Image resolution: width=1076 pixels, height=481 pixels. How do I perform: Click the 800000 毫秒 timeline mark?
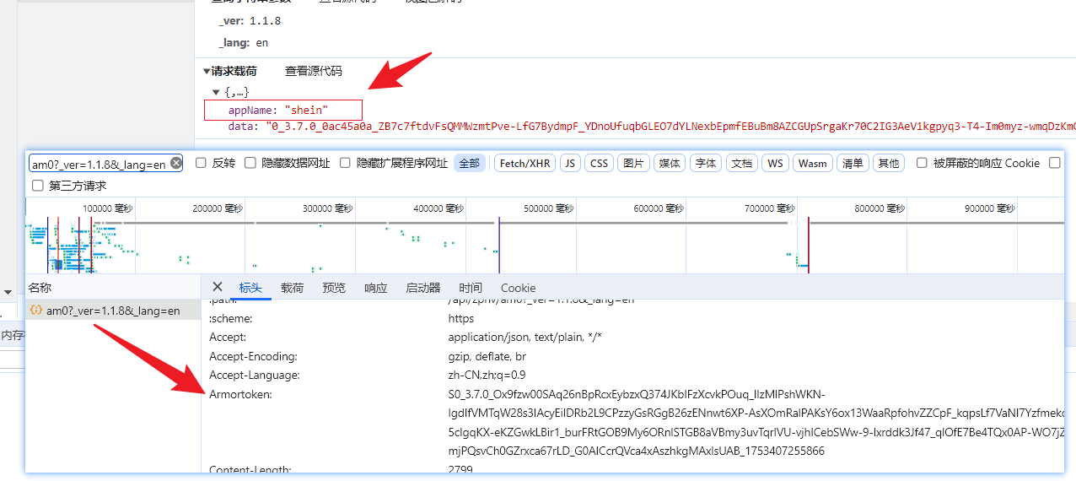coord(880,208)
